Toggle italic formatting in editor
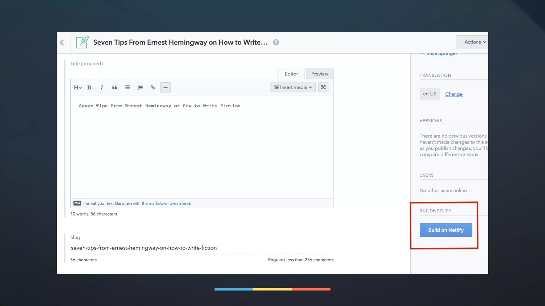The image size is (545, 306). click(x=102, y=87)
